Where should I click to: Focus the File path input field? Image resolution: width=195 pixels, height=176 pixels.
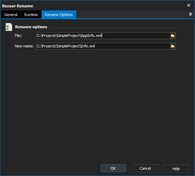(x=103, y=36)
